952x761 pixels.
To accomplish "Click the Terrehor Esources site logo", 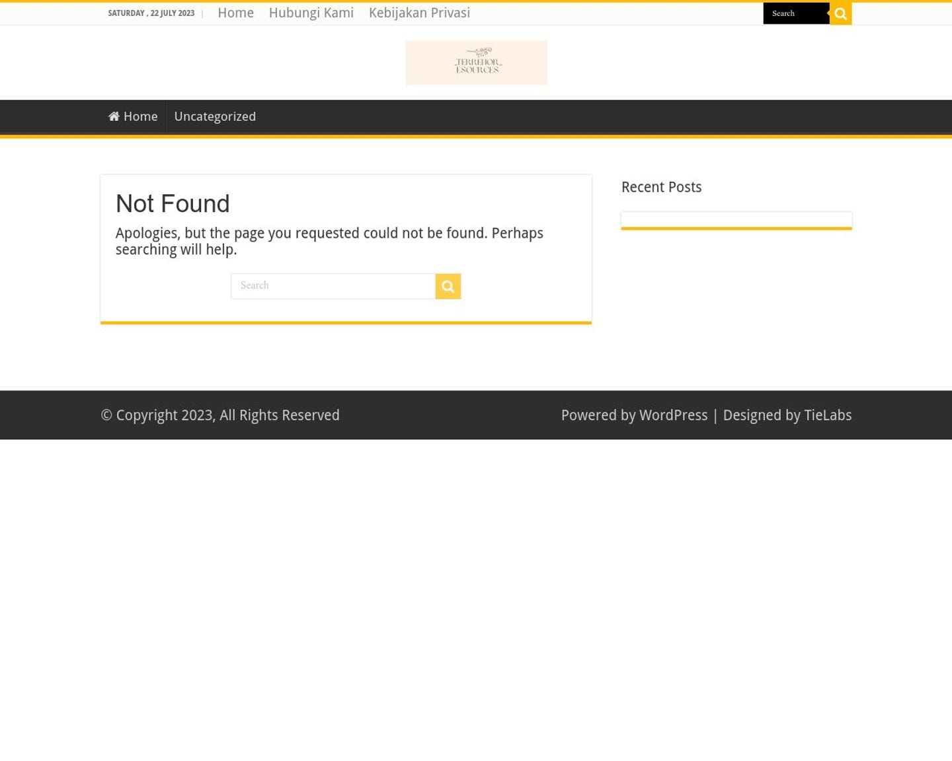I will tap(476, 63).
